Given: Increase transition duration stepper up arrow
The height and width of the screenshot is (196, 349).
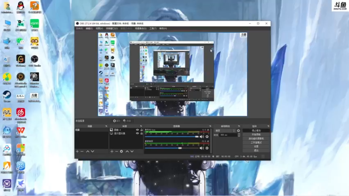Looking at the screenshot, I should point(239,134).
